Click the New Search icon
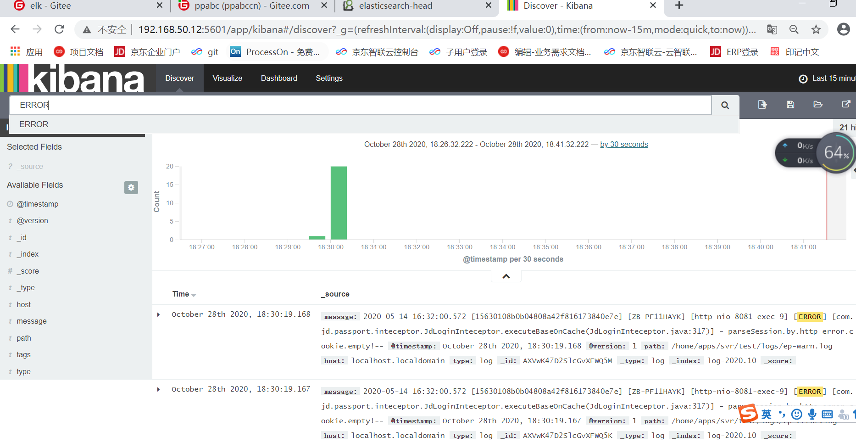The height and width of the screenshot is (443, 856). coord(762,105)
